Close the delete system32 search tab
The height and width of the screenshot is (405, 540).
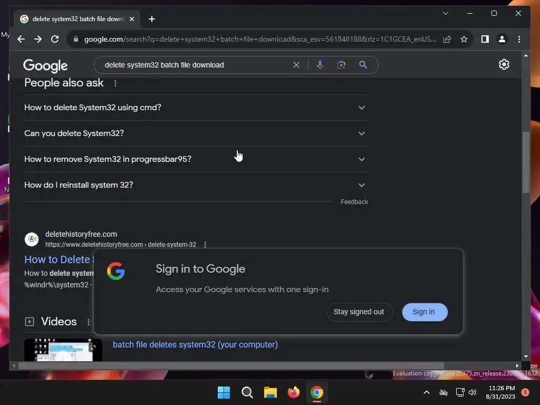tap(131, 19)
